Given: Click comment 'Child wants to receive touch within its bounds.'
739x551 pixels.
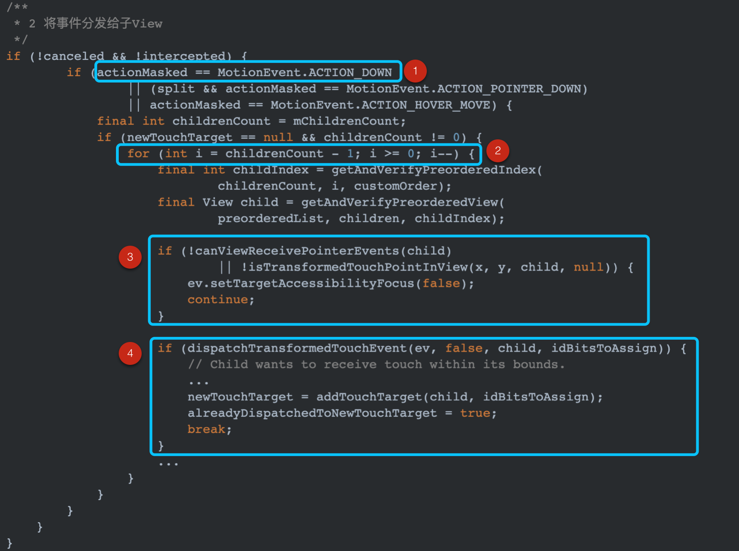Looking at the screenshot, I should point(387,364).
